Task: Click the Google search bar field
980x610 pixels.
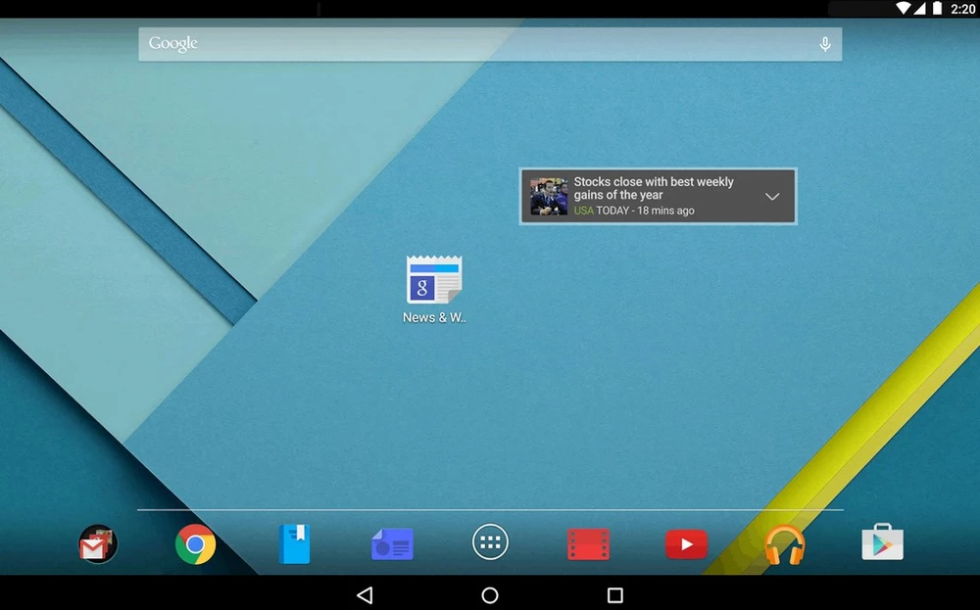Action: tap(470, 44)
